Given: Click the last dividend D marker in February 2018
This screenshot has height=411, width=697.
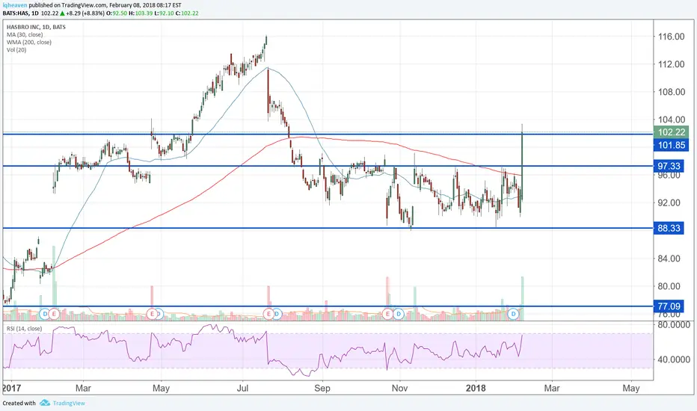Looking at the screenshot, I should click(514, 314).
